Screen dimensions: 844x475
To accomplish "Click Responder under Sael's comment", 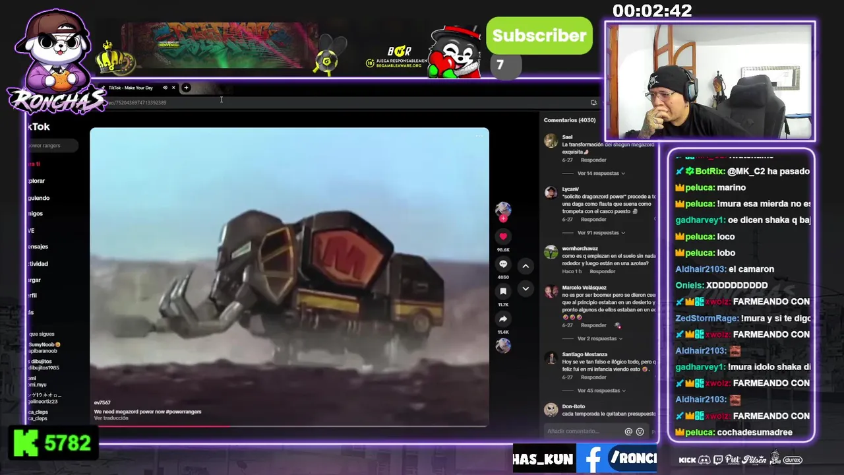I will [593, 160].
